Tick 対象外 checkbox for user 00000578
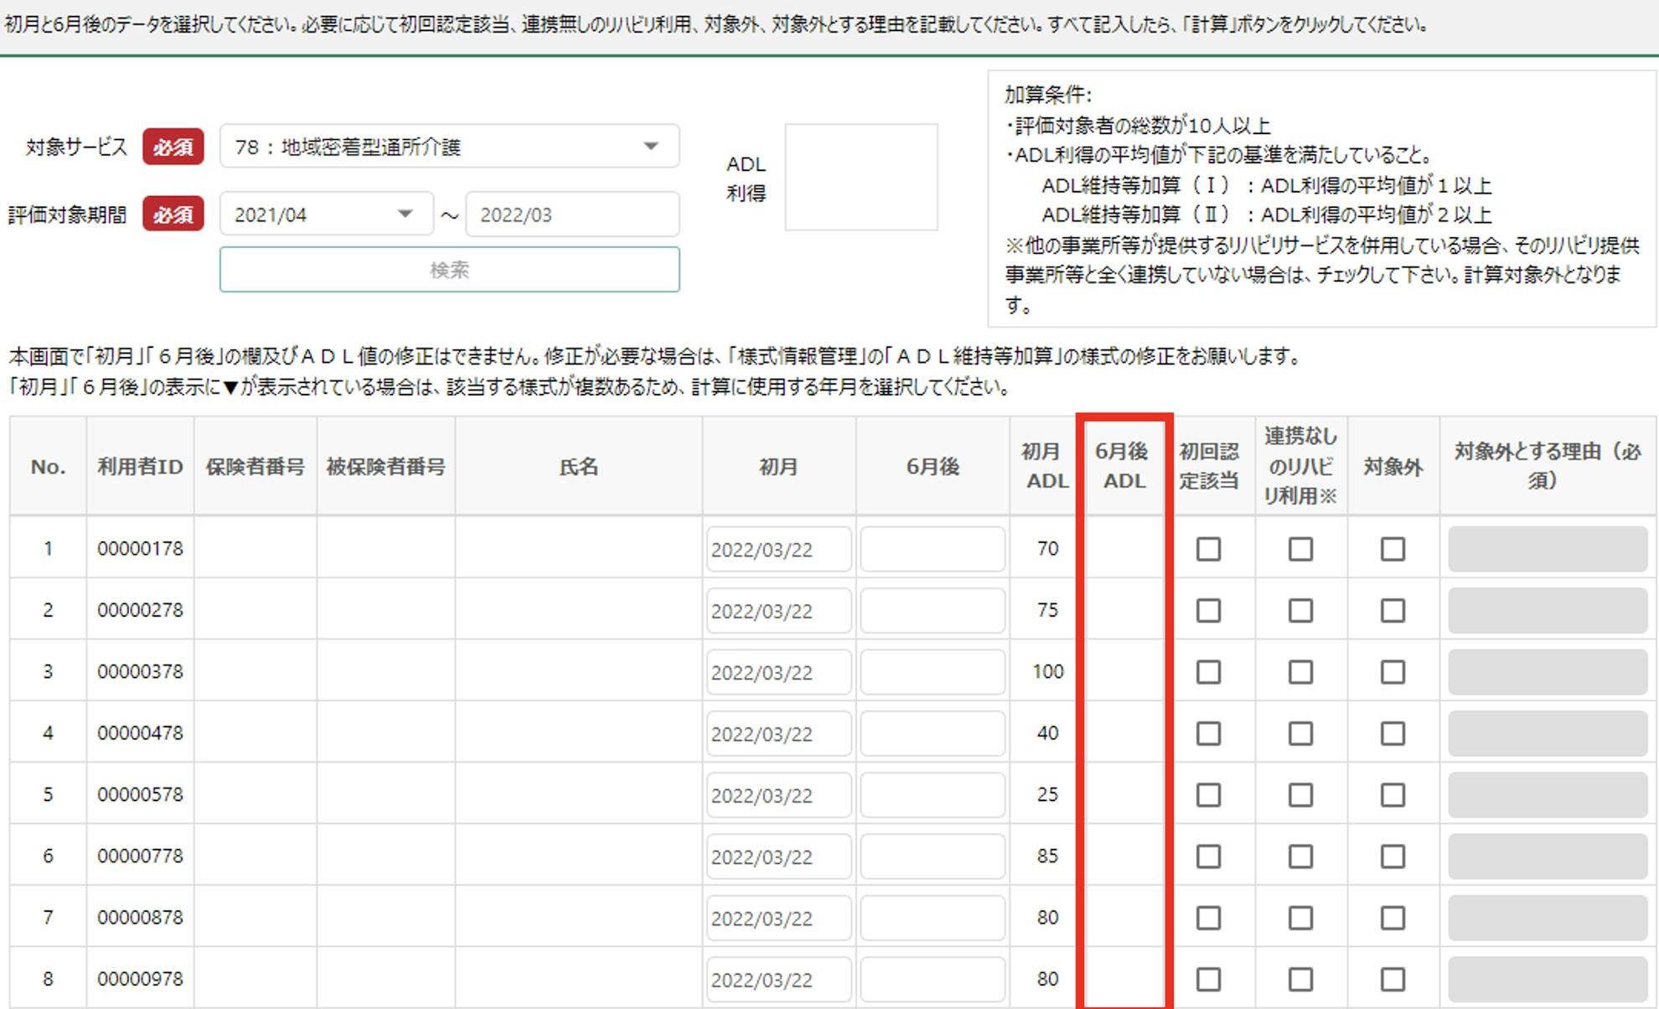The width and height of the screenshot is (1659, 1009). [1393, 794]
